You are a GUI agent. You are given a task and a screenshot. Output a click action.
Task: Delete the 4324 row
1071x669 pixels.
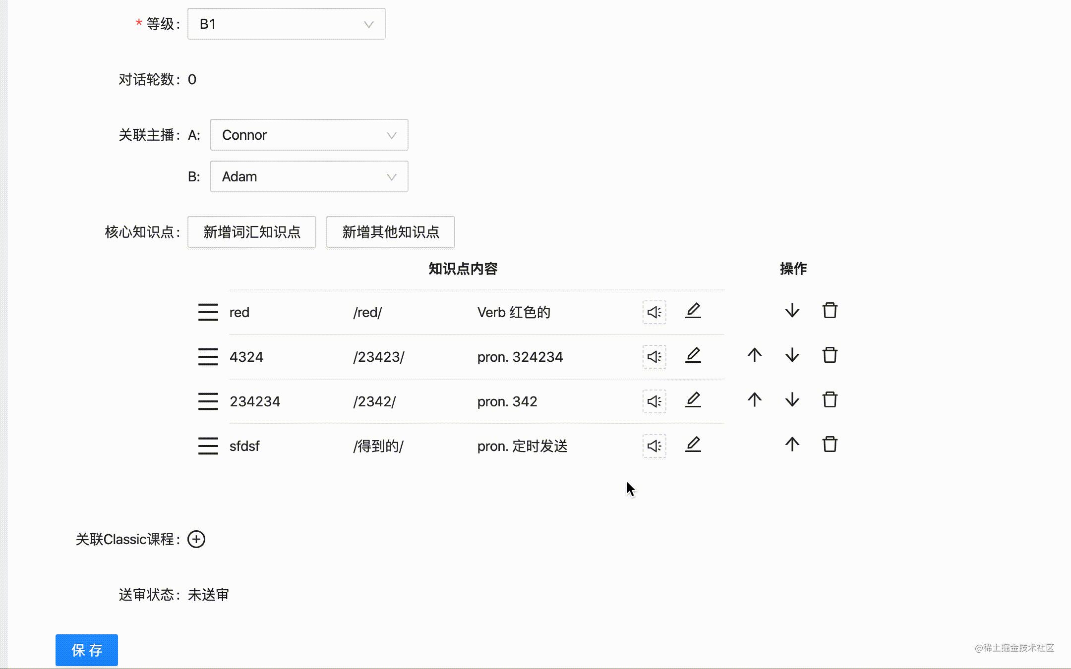830,355
